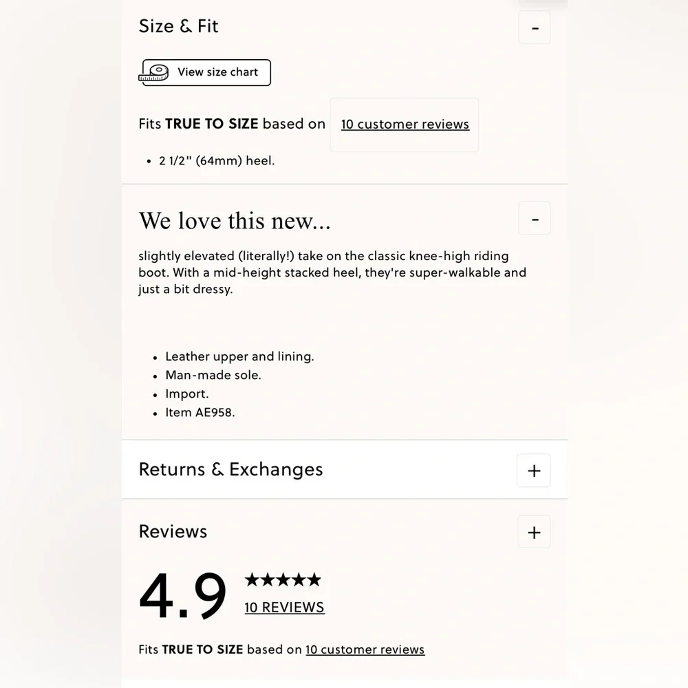
Task: Click the third star in the rating
Action: 283,580
